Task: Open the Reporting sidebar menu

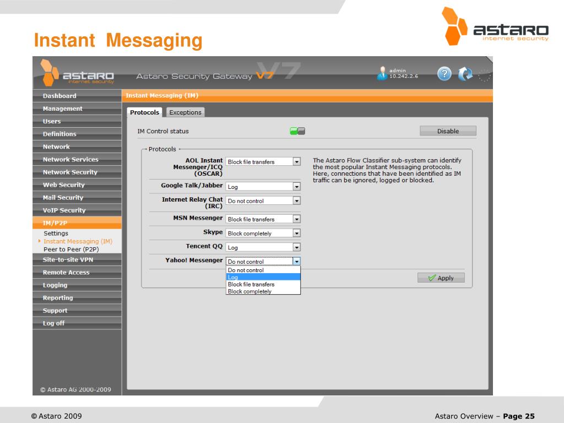Action: point(77,298)
